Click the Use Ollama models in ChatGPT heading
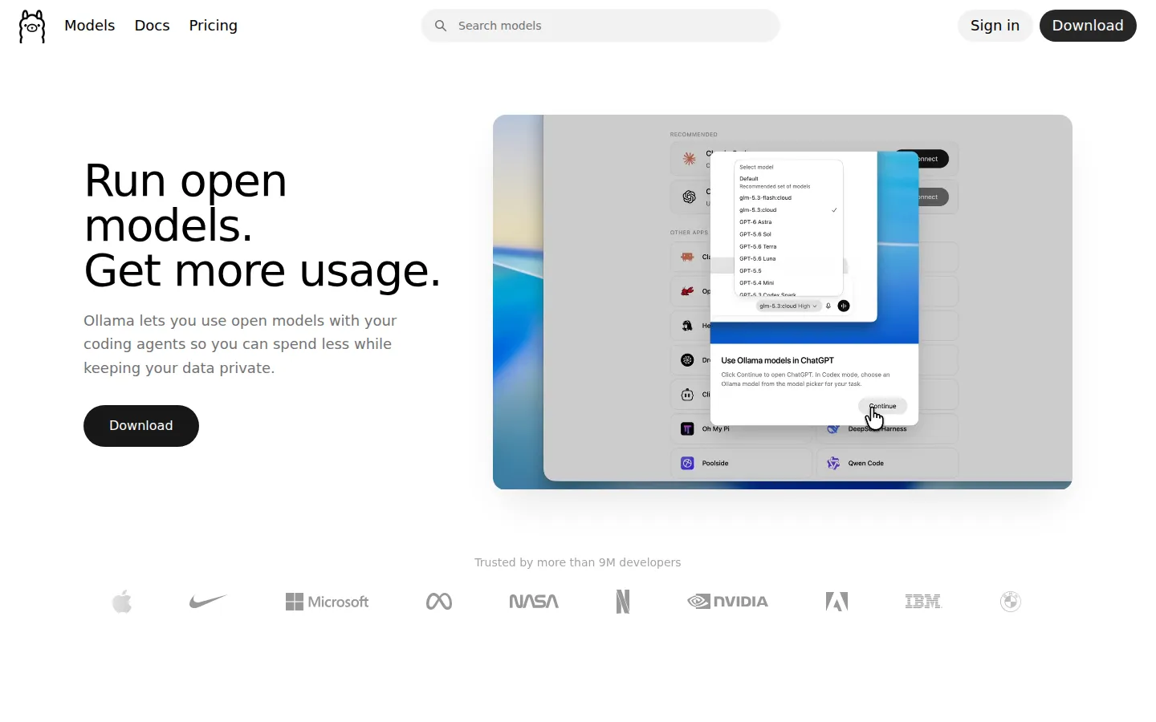The image size is (1156, 722). click(777, 360)
